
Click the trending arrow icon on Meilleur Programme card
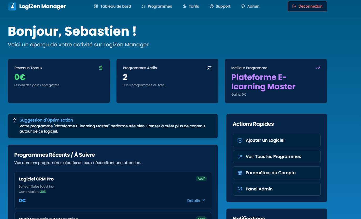pyautogui.click(x=318, y=68)
